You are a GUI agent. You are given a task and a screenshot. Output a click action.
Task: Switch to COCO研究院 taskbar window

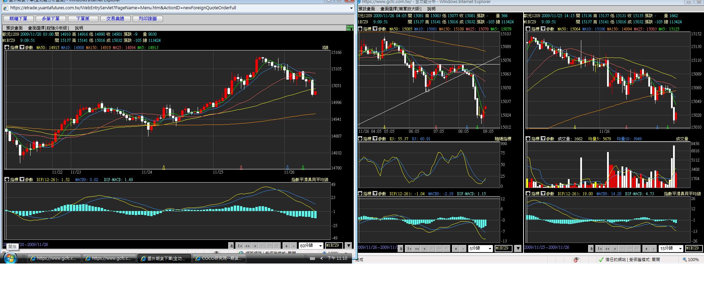tap(219, 258)
